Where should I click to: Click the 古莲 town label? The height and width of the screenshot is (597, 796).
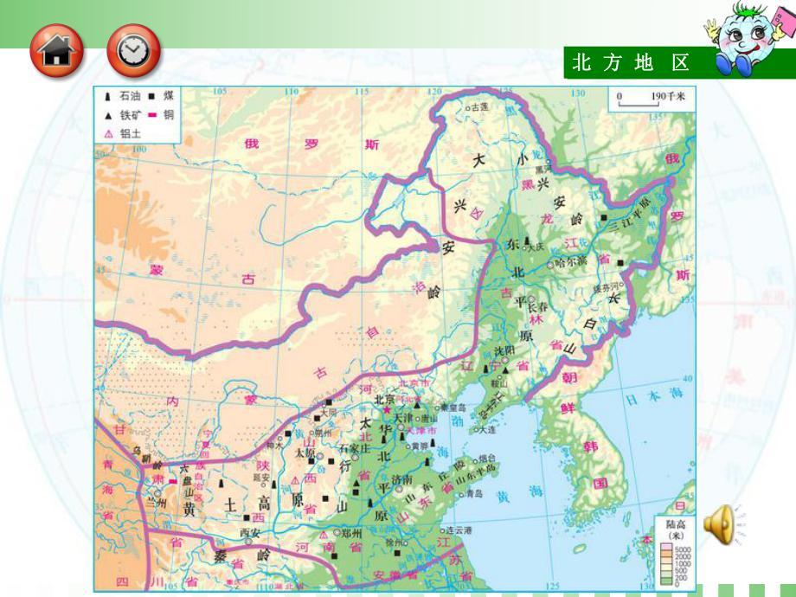coord(479,107)
